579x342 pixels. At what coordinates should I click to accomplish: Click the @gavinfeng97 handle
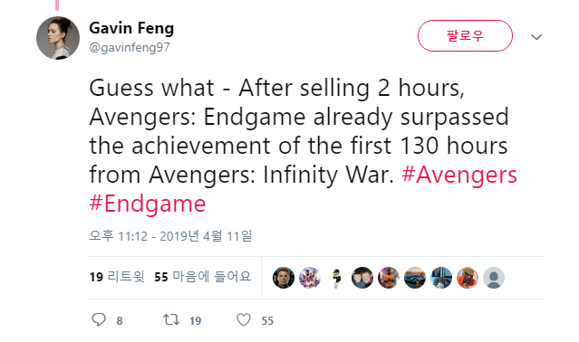click(x=130, y=47)
